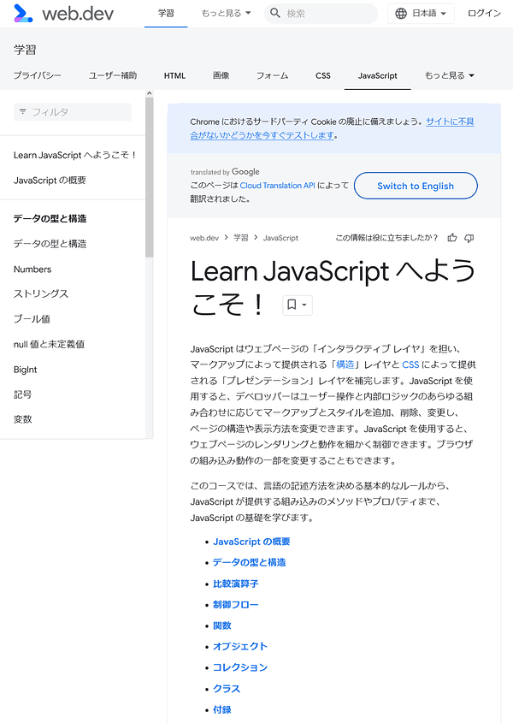The image size is (513, 723).
Task: Open the Cloud Translation API link
Action: (x=278, y=186)
